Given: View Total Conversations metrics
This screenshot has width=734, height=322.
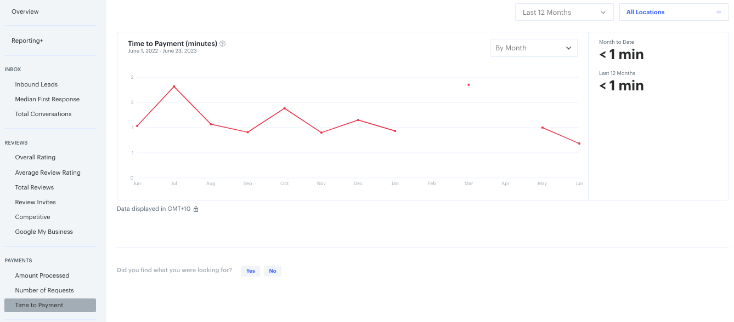Looking at the screenshot, I should click(43, 113).
